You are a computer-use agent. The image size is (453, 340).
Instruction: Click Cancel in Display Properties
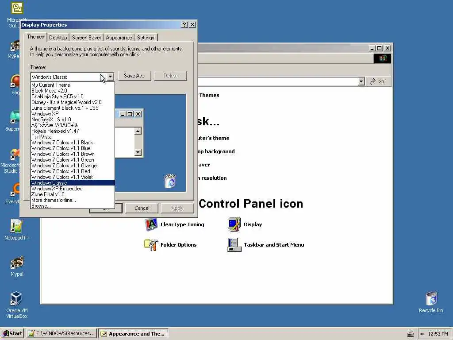tap(142, 208)
